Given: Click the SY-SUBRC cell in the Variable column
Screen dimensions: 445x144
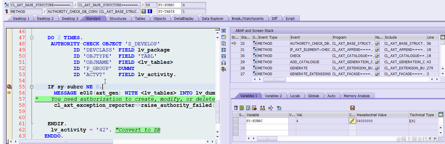Looking at the screenshot, I should 267,121.
